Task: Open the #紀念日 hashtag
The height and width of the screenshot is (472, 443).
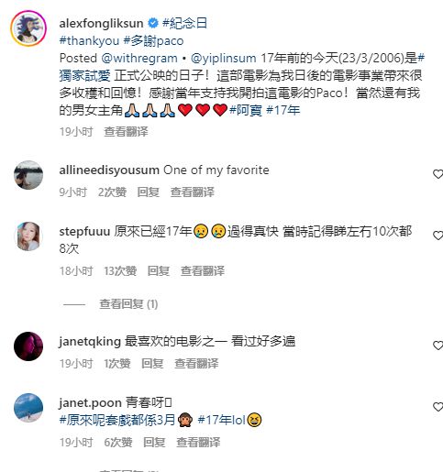Action: [x=184, y=23]
